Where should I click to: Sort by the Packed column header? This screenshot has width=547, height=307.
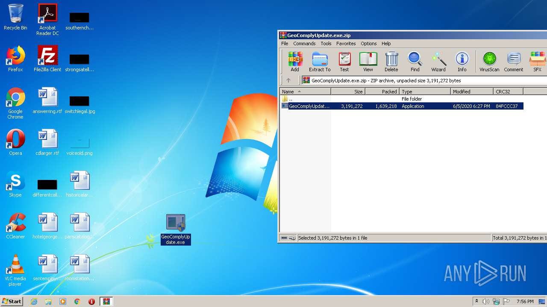(x=382, y=92)
